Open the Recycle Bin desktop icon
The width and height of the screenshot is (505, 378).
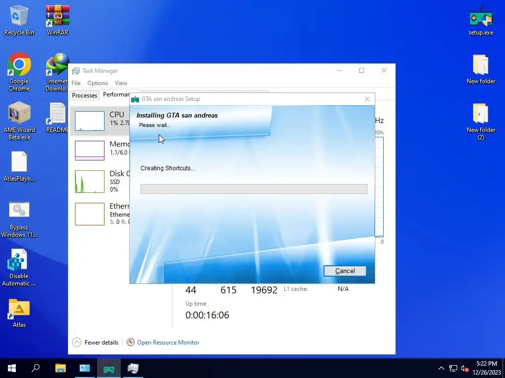pyautogui.click(x=19, y=20)
